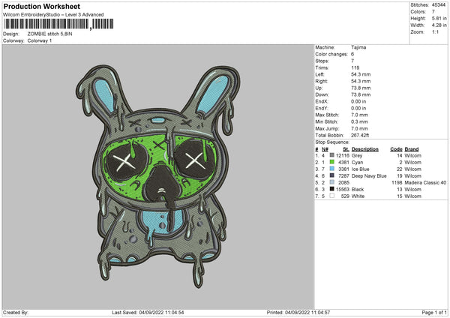This screenshot has width=450, height=318.
Task: Click the 'Code' column header
Action: click(396, 149)
